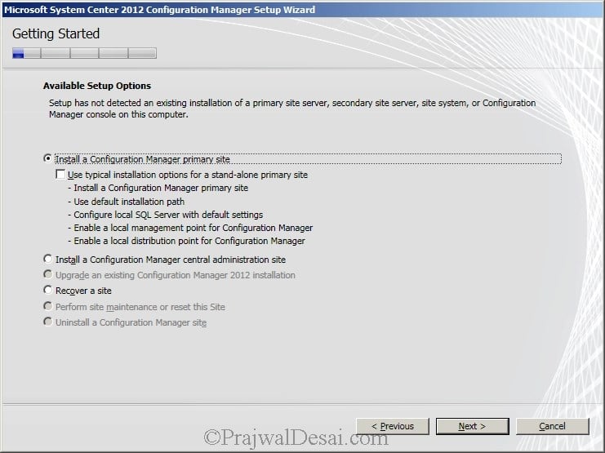The image size is (605, 453).
Task: Click the wizard progress bar
Action: (x=84, y=53)
